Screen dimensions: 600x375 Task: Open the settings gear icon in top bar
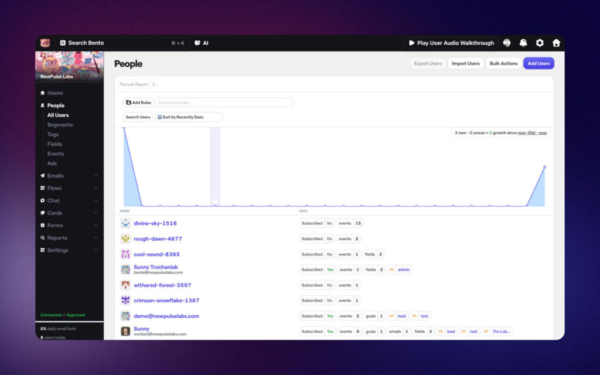click(x=540, y=43)
